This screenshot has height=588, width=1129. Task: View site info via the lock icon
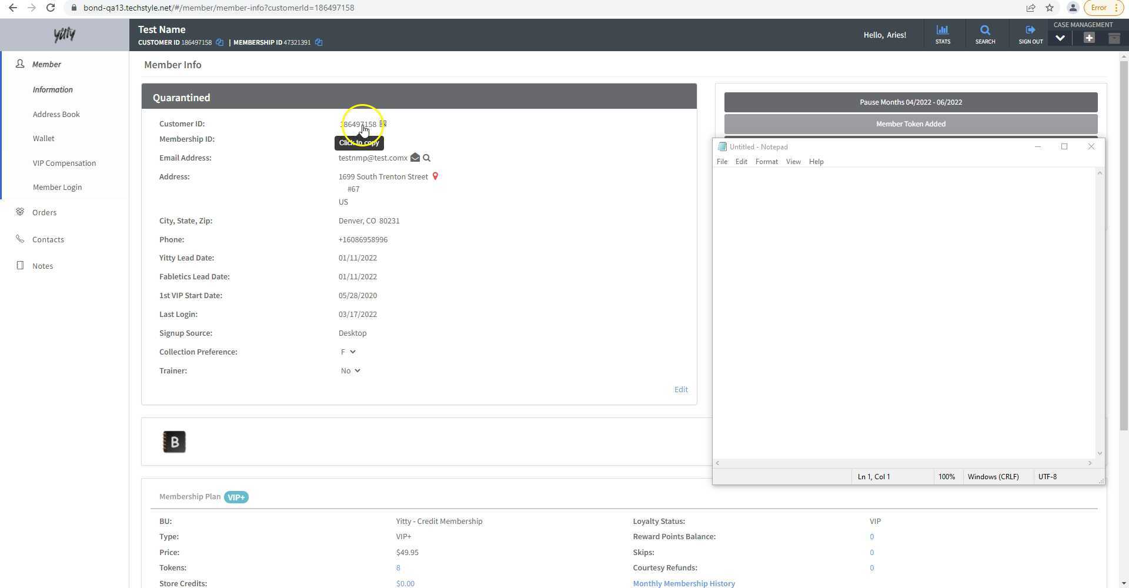tap(74, 8)
